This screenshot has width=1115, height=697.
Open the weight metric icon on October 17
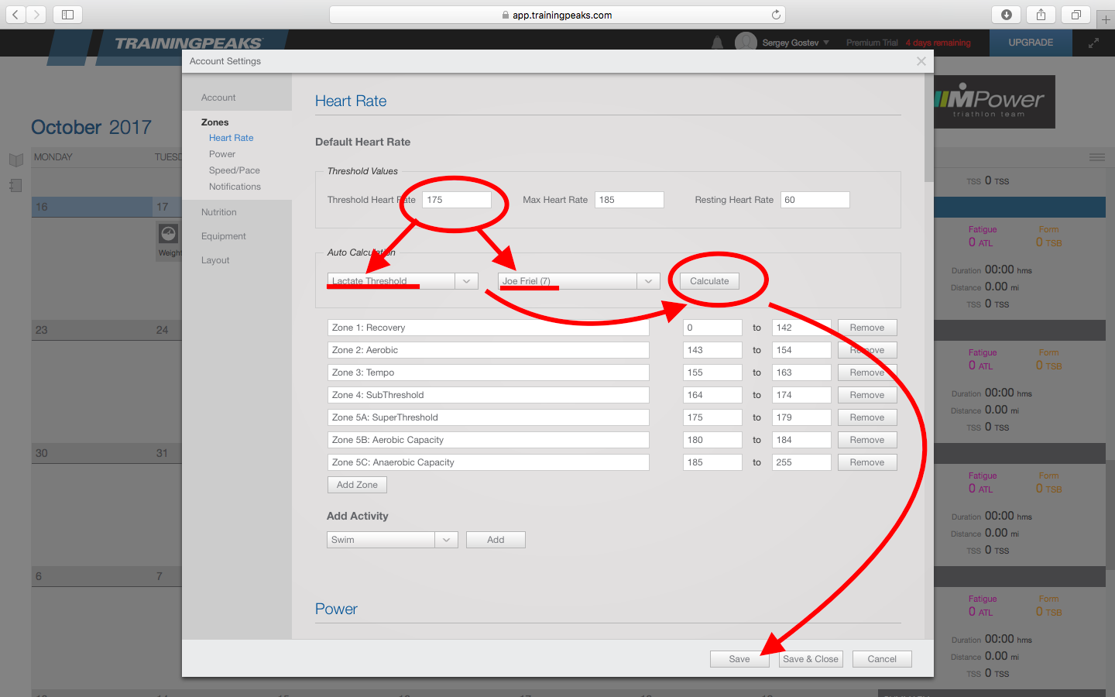click(168, 233)
